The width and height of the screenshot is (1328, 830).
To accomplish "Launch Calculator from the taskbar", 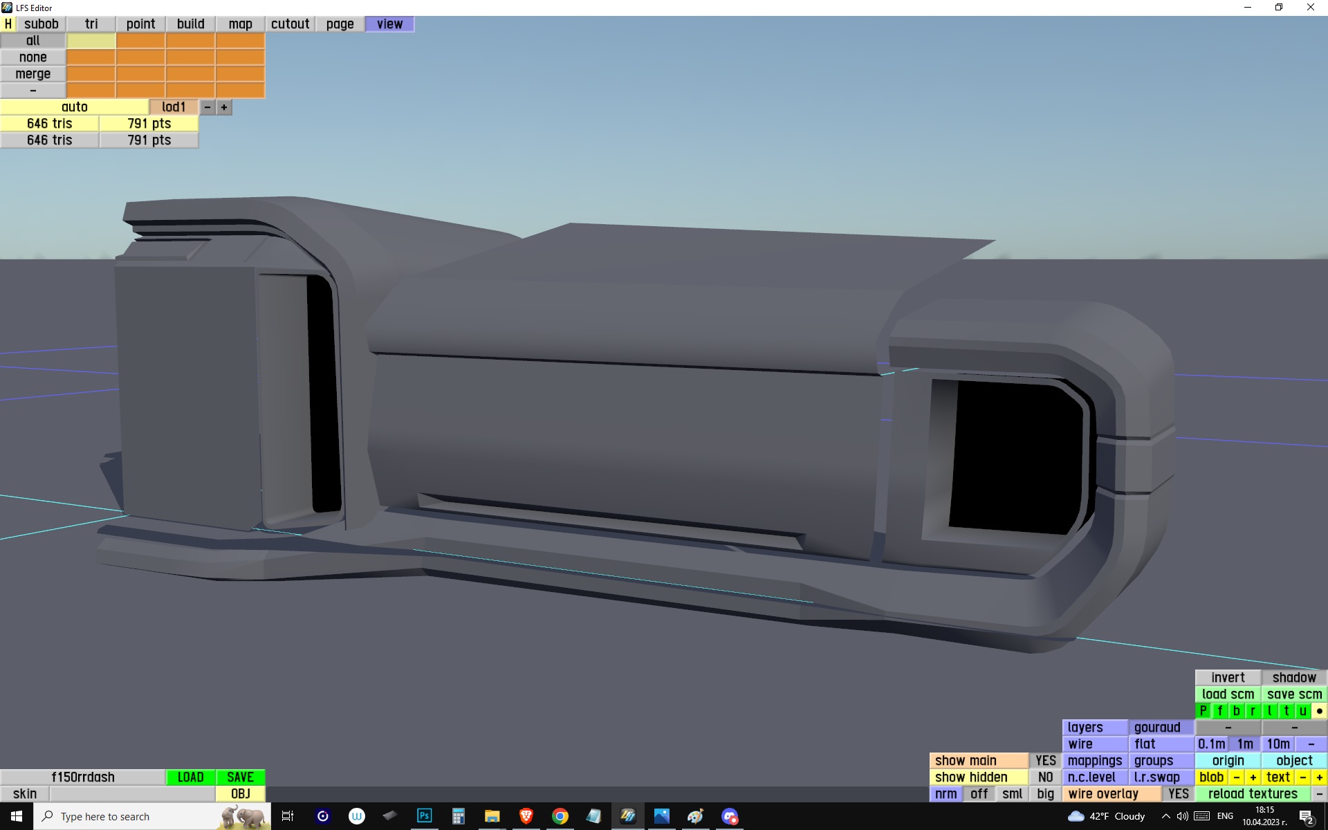I will coord(458,816).
